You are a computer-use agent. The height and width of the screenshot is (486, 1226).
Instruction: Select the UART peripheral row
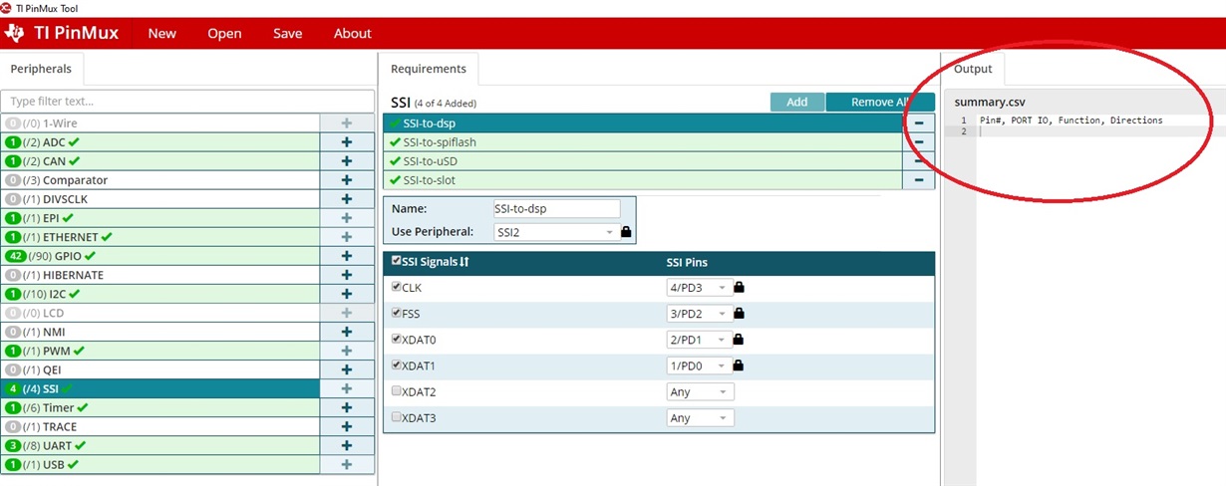pos(160,445)
